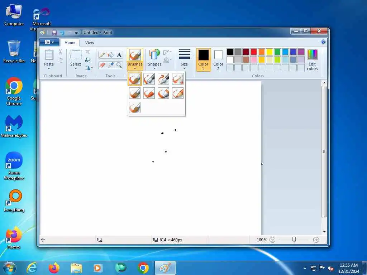Viewport: 367px width, 275px height.
Task: Open the Windows Start button
Action: (x=10, y=268)
